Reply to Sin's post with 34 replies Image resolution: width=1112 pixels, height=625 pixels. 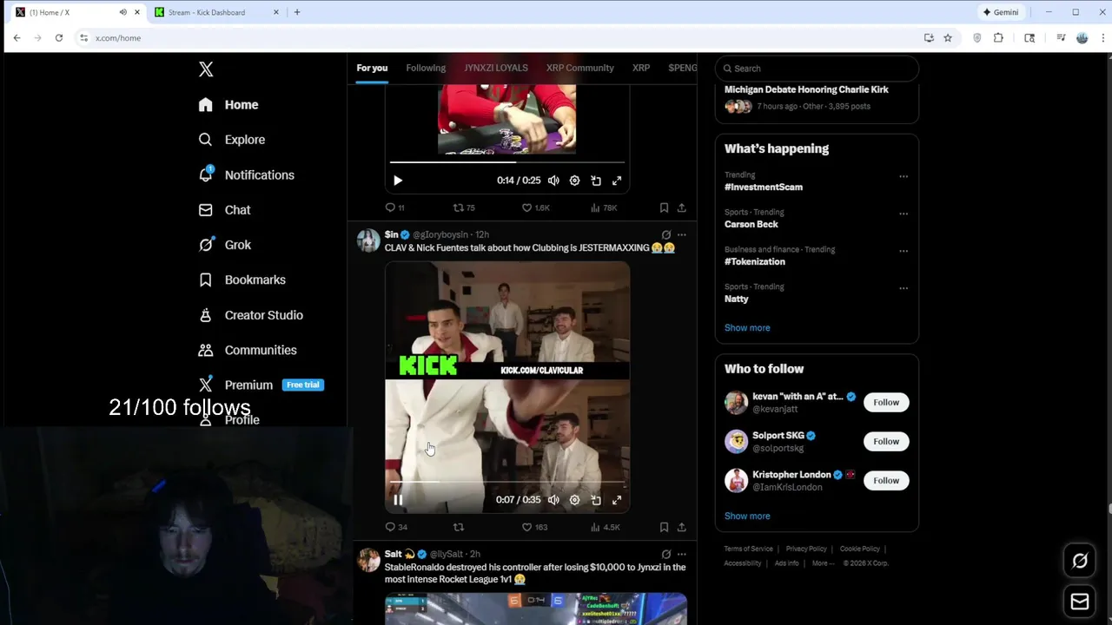click(396, 527)
